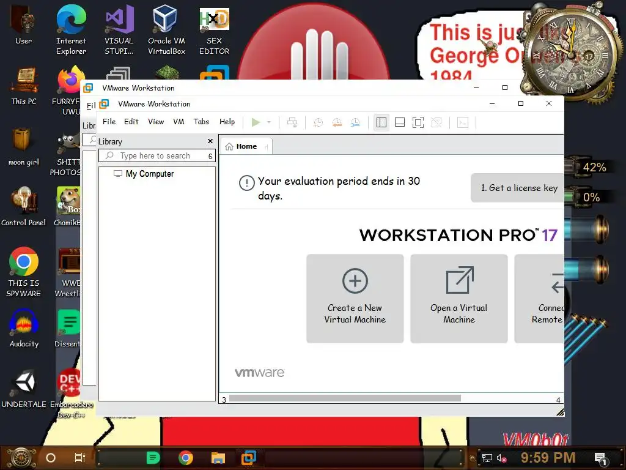Viewport: 626px width, 470px height.
Task: Click the muted volume tray icon
Action: [502, 458]
